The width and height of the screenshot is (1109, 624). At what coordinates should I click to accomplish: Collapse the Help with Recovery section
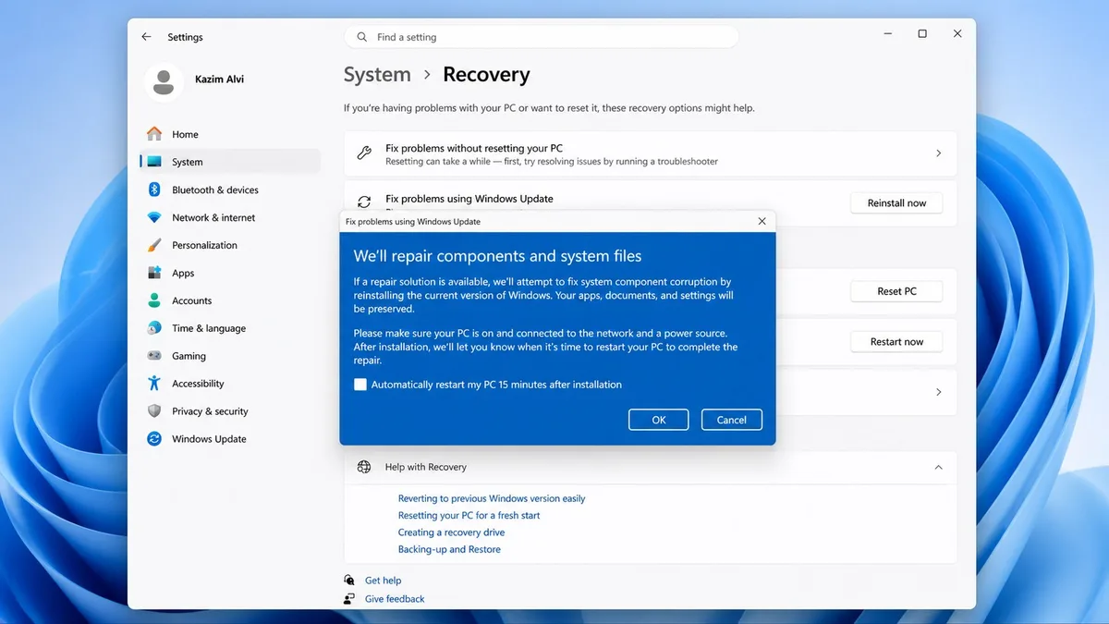pyautogui.click(x=938, y=467)
